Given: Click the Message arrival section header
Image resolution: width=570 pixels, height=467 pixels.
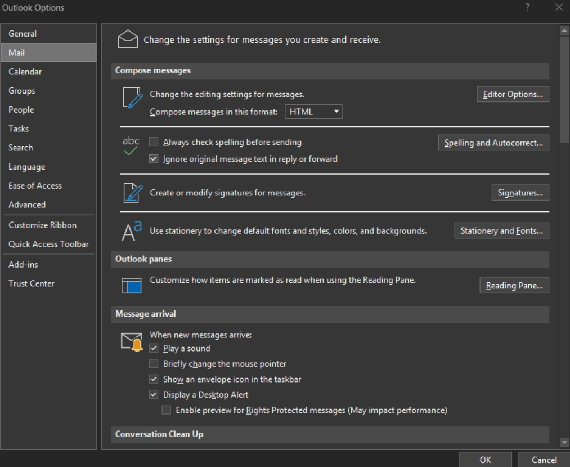Looking at the screenshot, I should pyautogui.click(x=330, y=314).
